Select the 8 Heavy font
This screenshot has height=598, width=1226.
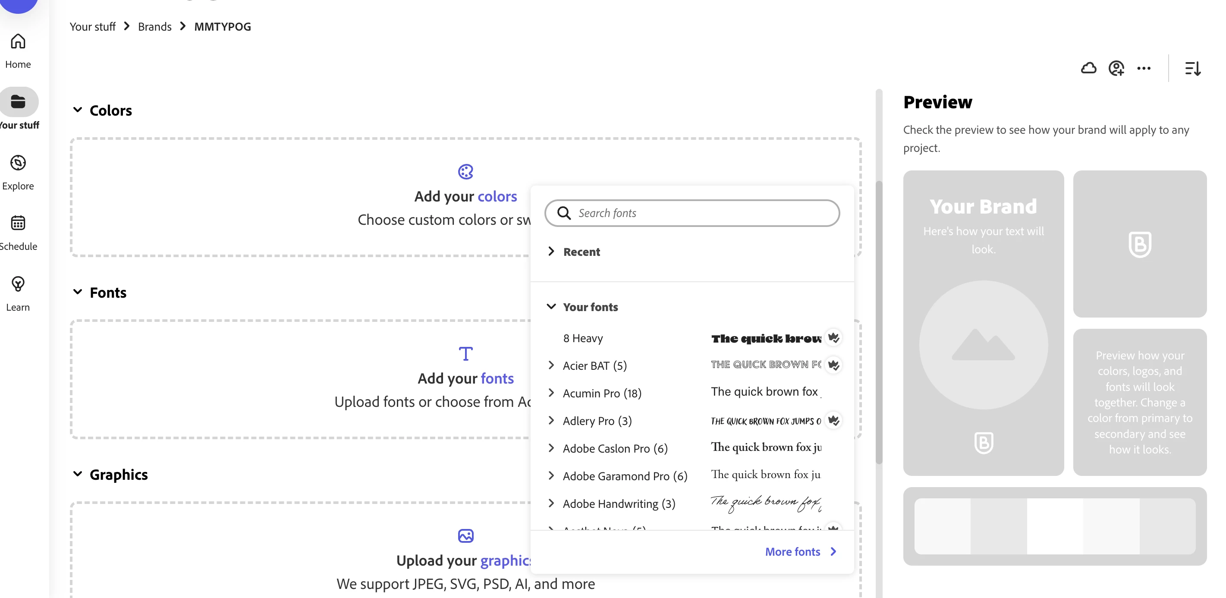tap(583, 338)
